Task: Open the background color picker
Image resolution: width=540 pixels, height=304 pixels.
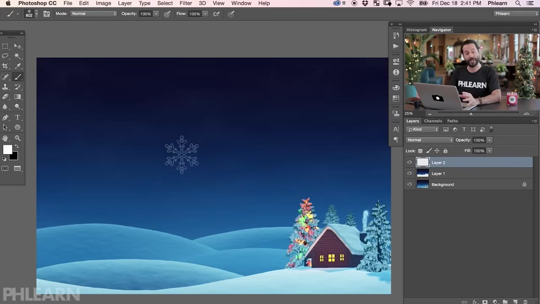Action: (15, 156)
